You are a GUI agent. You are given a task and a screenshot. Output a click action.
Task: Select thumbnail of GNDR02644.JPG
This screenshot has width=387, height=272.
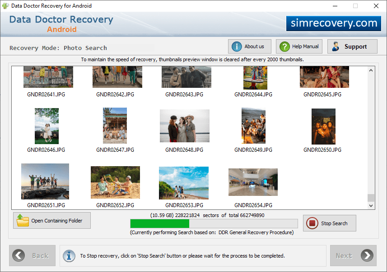point(255,77)
